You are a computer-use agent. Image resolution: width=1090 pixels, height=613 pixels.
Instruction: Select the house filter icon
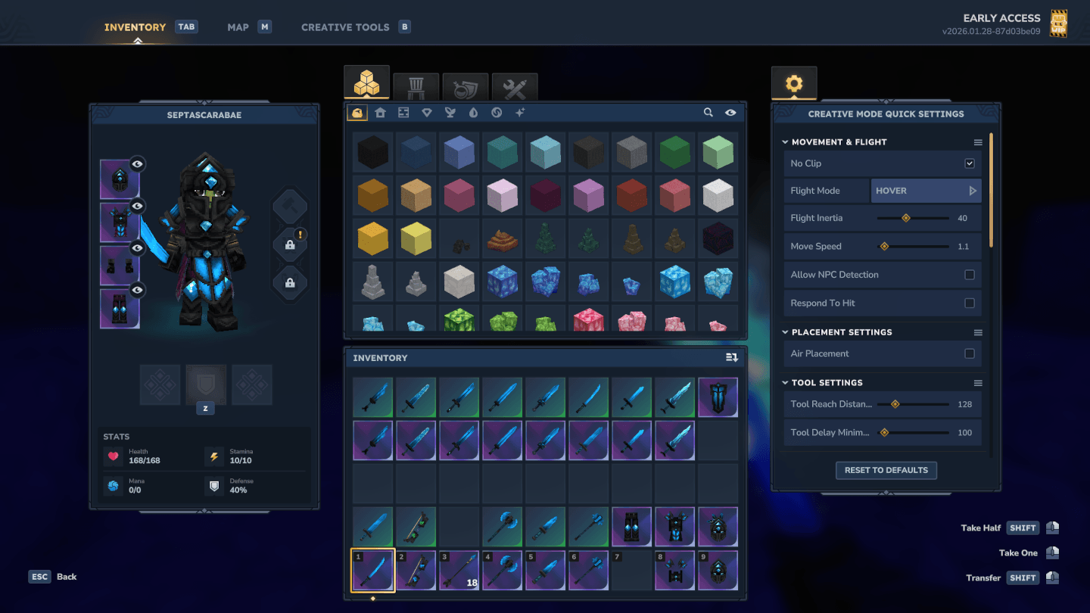(380, 113)
